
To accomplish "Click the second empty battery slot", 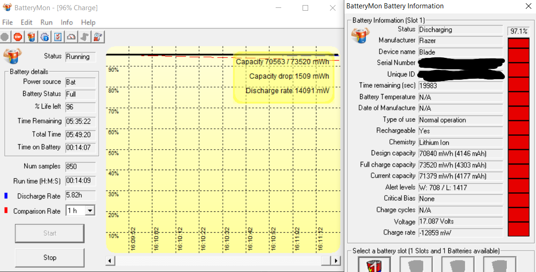I will pyautogui.click(x=416, y=266).
